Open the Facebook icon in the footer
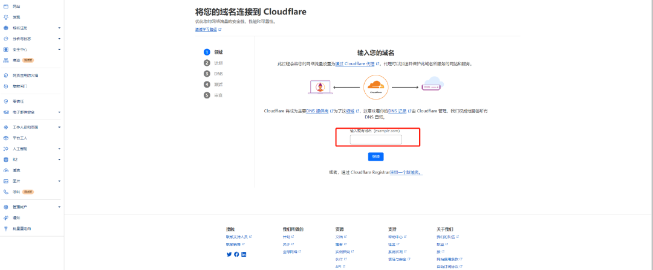653x270 pixels. click(x=236, y=254)
